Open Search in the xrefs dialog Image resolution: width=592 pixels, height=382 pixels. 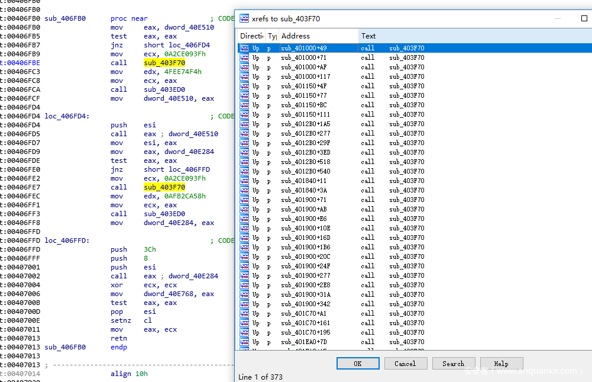[453, 364]
